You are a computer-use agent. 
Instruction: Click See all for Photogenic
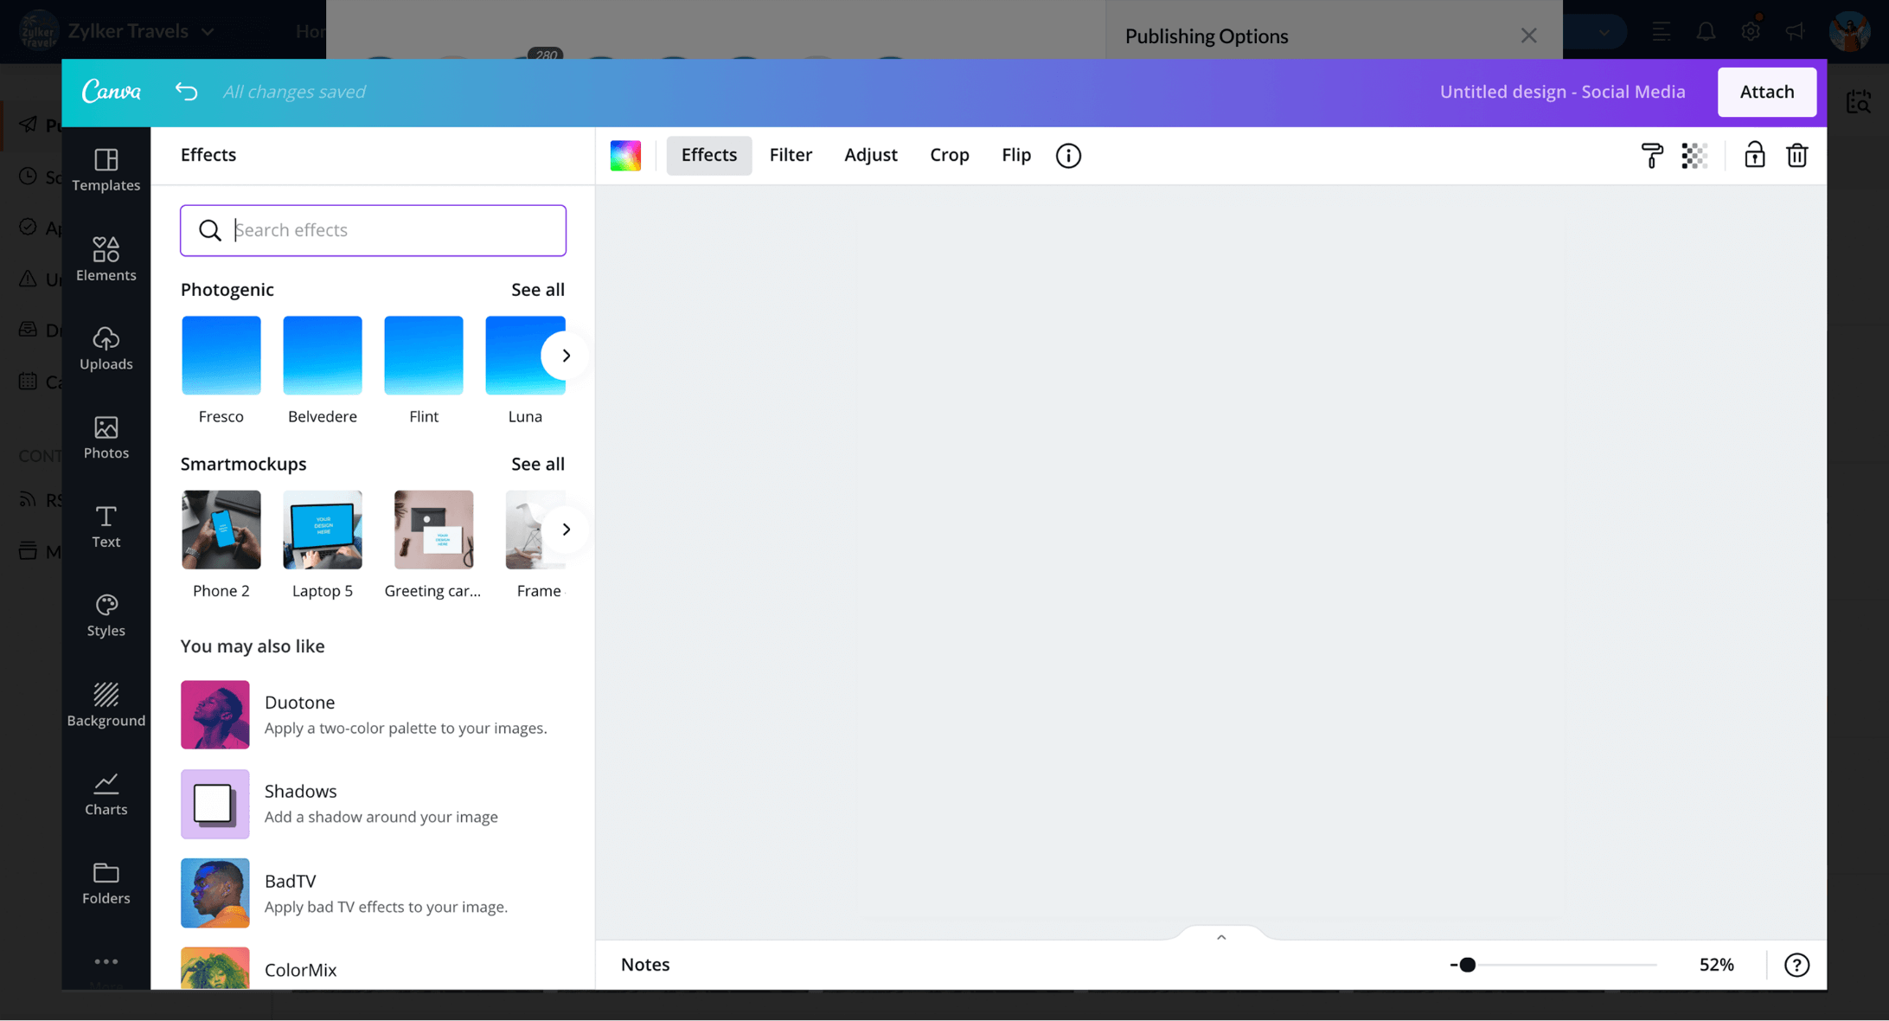537,290
